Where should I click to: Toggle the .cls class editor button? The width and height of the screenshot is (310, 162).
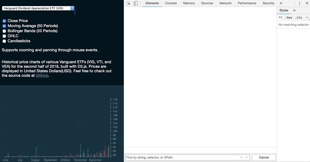coord(299,18)
